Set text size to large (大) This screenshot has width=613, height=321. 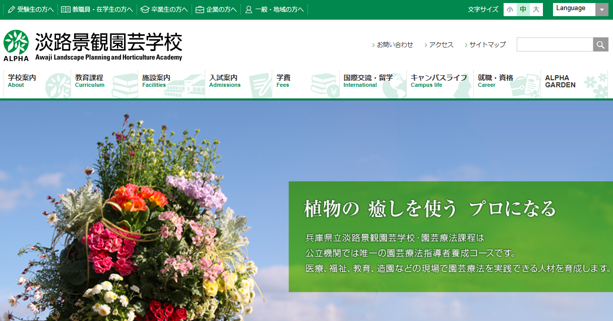(x=536, y=10)
